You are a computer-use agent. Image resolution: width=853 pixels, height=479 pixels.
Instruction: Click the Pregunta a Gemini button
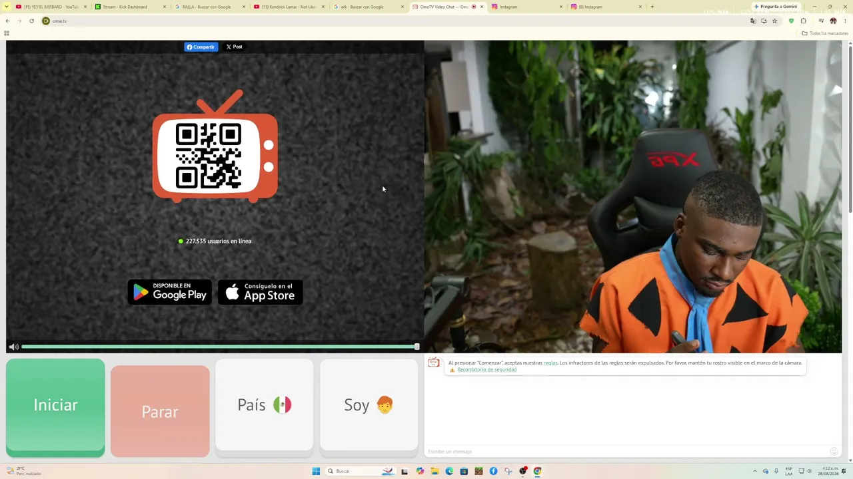[776, 7]
